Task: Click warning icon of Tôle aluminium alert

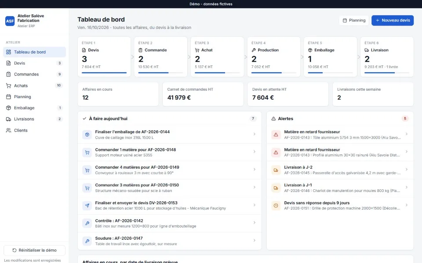Action: [x=276, y=135]
